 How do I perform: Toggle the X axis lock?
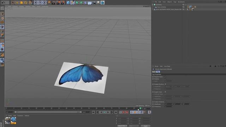pyautogui.click(x=36, y=2)
